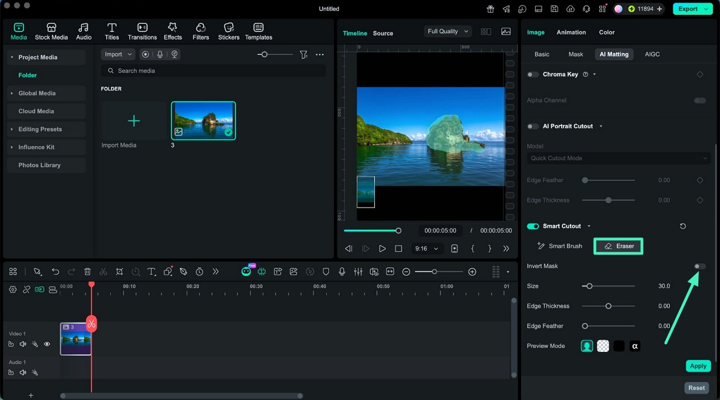Image resolution: width=720 pixels, height=400 pixels.
Task: Open the Import dropdown
Action: pyautogui.click(x=118, y=54)
